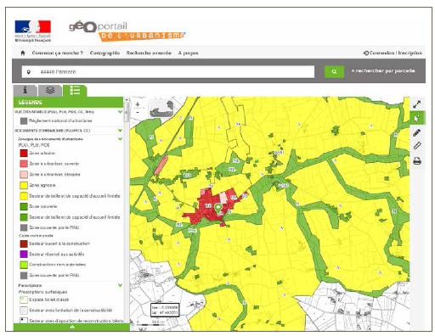Open the information panel tab
The width and height of the screenshot is (435, 336).
[25, 90]
